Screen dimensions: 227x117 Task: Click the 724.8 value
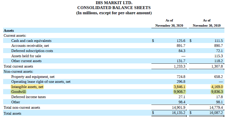pyautogui.click(x=181, y=77)
